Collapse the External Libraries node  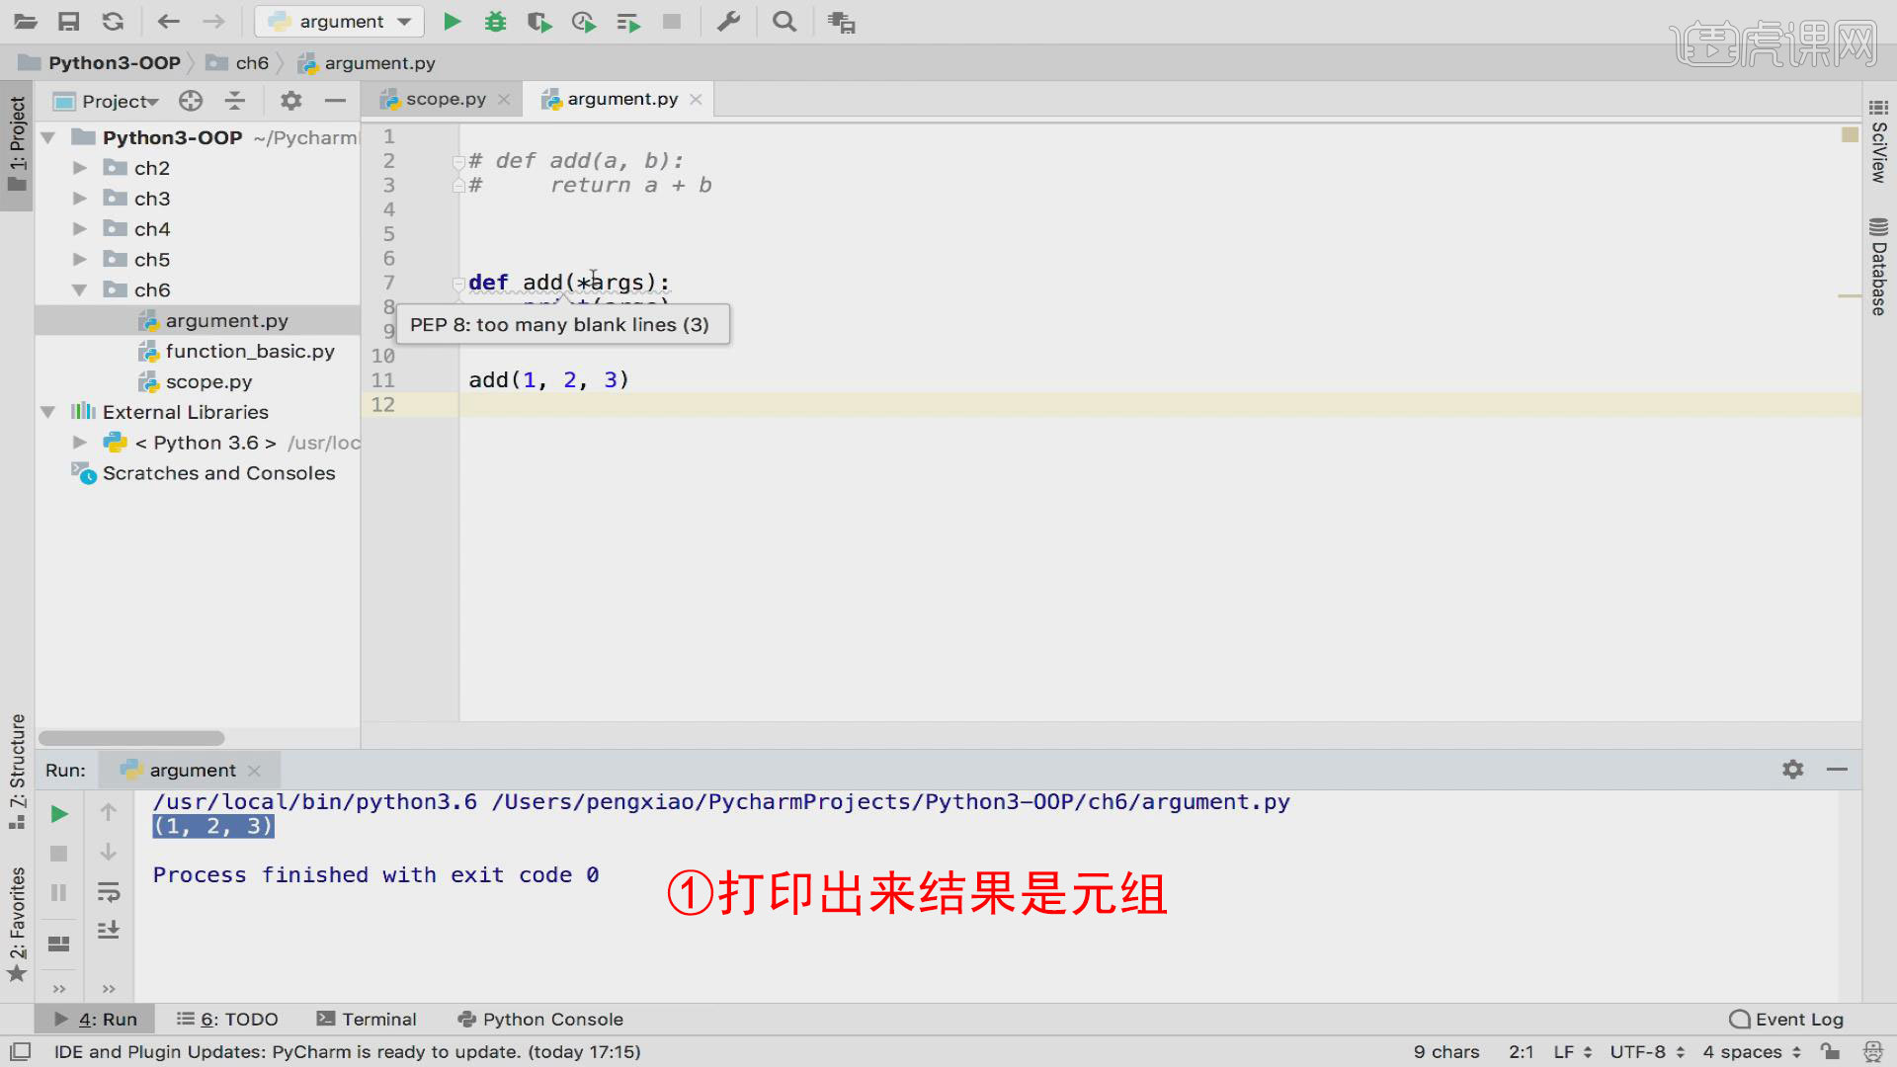point(47,412)
